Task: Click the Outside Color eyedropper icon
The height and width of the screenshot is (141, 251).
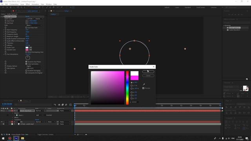Action: (30, 50)
